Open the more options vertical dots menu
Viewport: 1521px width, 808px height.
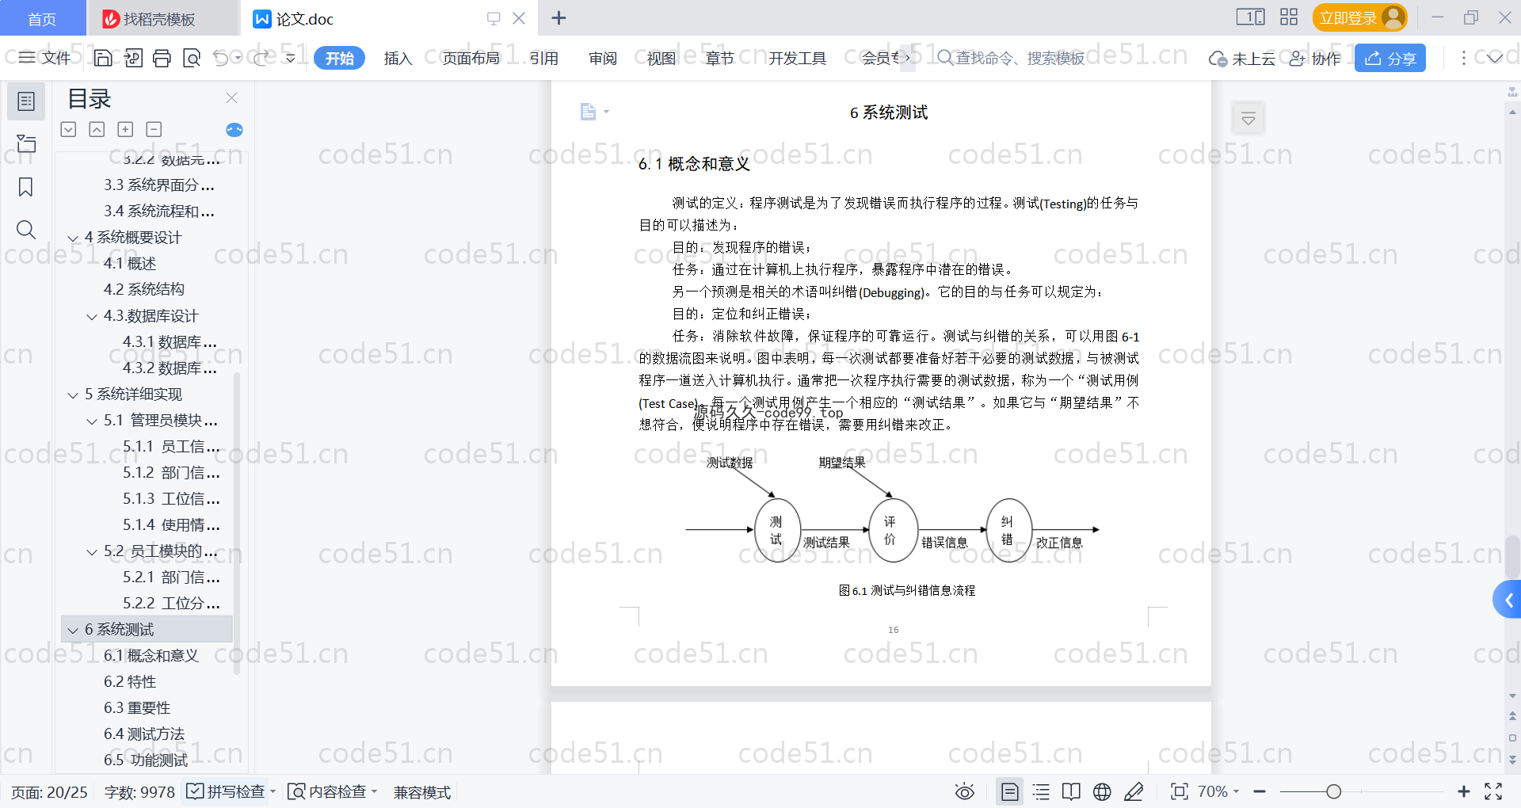(x=1463, y=58)
